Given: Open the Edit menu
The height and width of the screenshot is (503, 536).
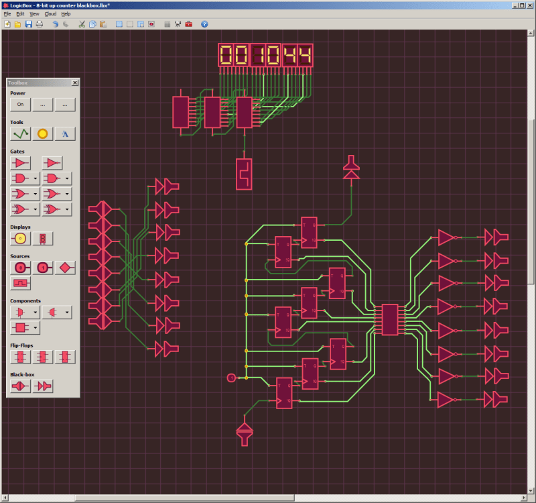Looking at the screenshot, I should click(19, 13).
